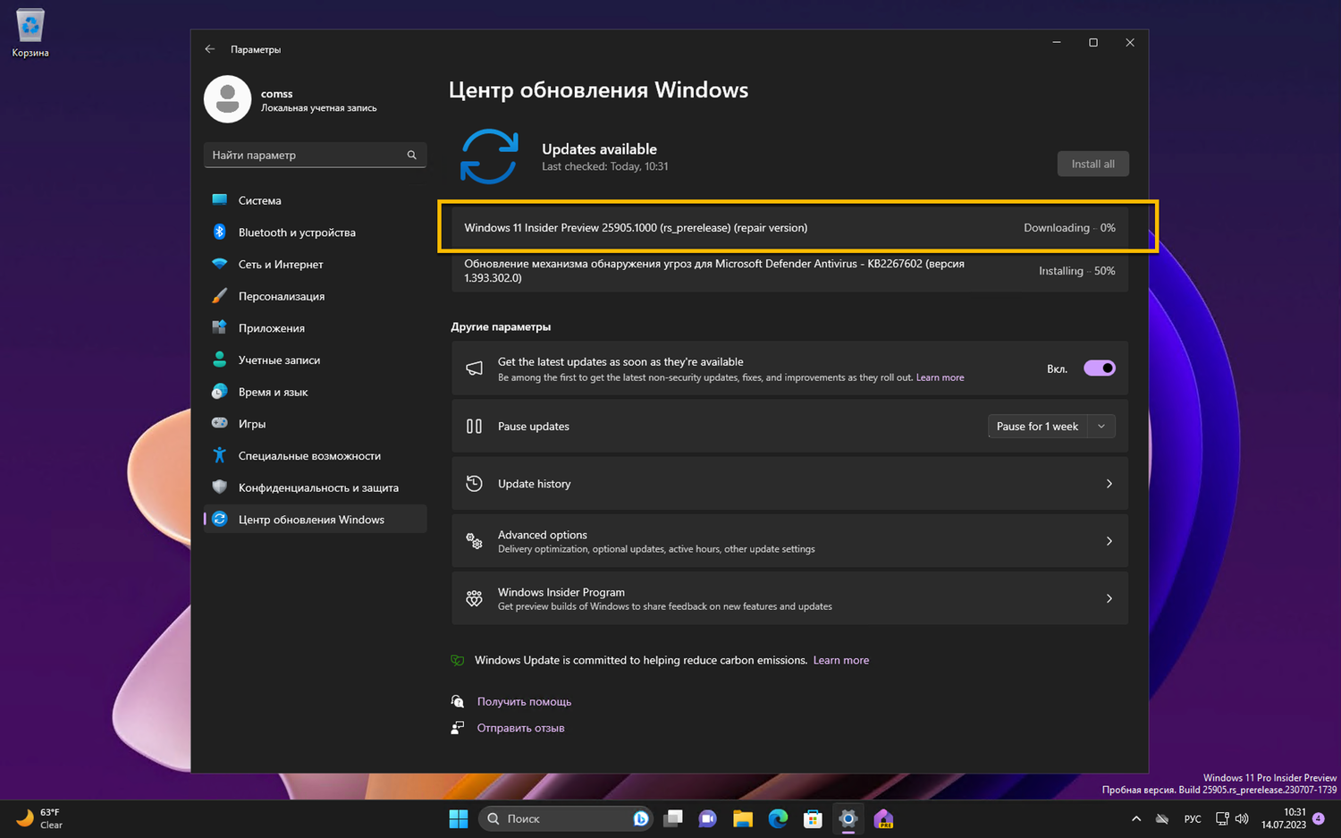The height and width of the screenshot is (838, 1341).
Task: Open Система settings category
Action: (x=315, y=200)
